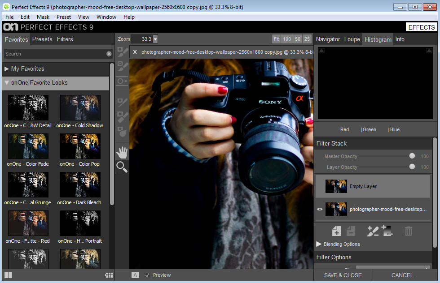The image size is (440, 283).
Task: Open grid view icon below presets
Action: coord(109,275)
